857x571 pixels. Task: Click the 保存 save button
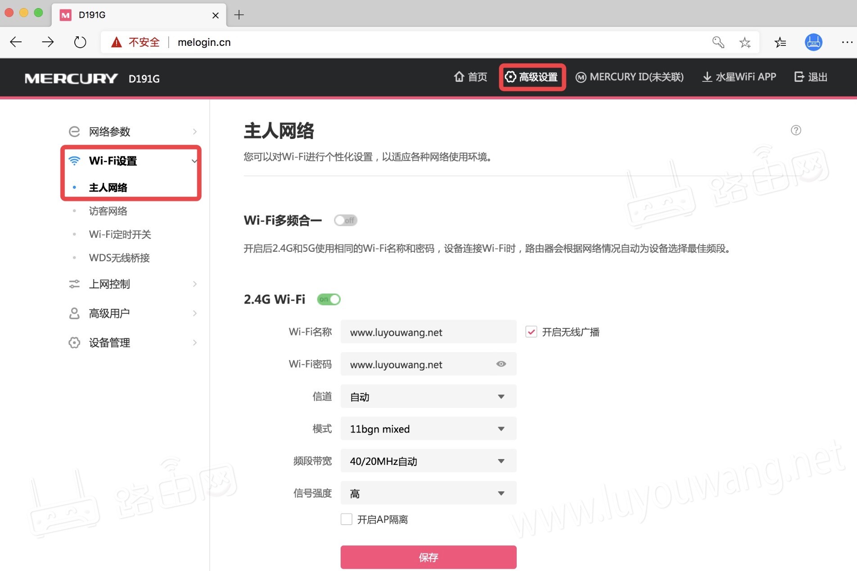pyautogui.click(x=428, y=558)
